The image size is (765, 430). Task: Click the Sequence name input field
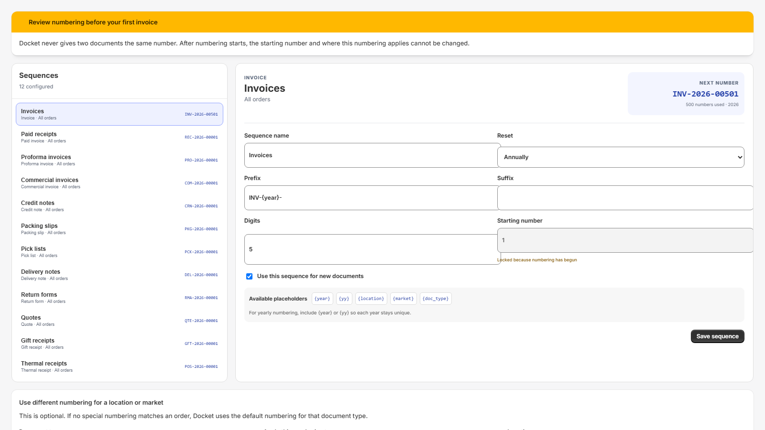(x=372, y=155)
